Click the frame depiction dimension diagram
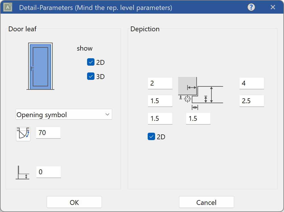284x212 pixels. 201,93
